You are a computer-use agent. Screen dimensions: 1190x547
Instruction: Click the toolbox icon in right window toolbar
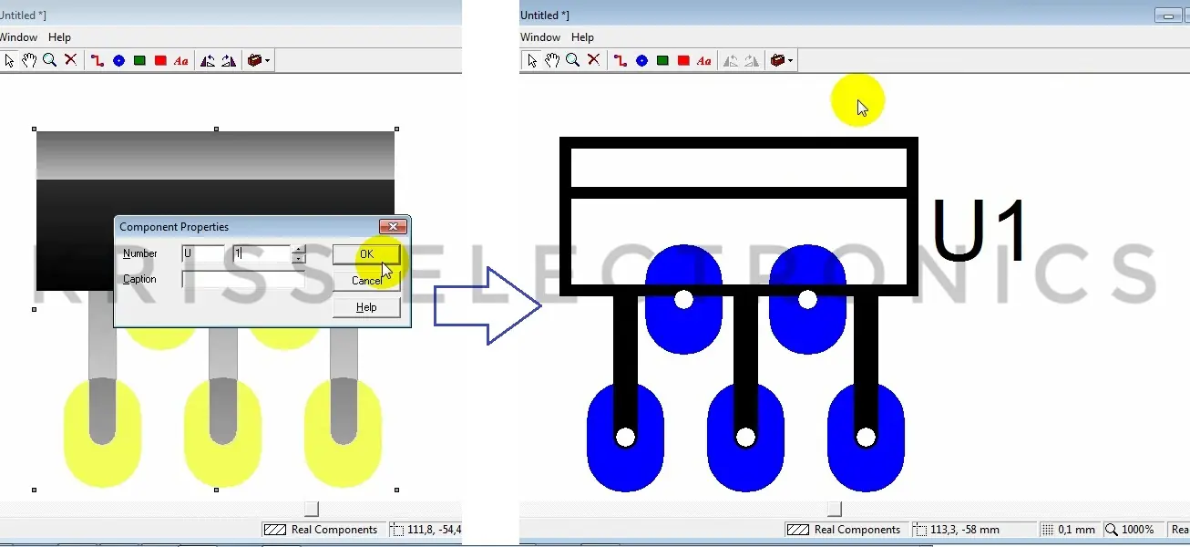tap(778, 60)
